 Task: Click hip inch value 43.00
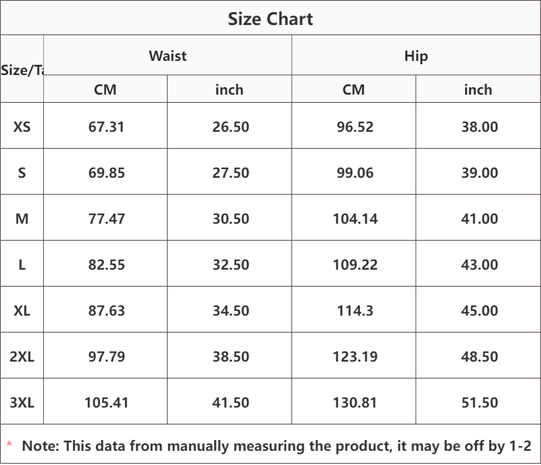479,264
